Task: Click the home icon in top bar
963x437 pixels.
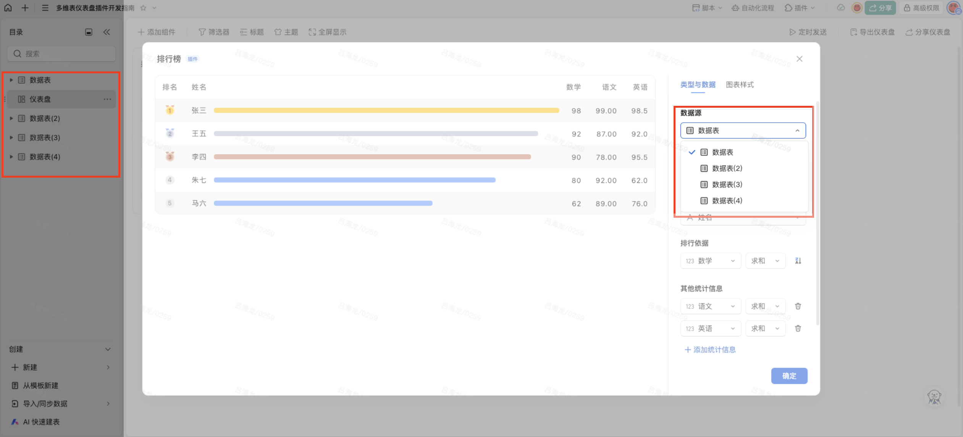Action: tap(8, 8)
